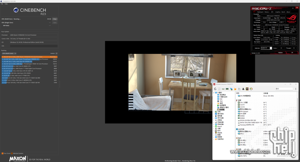
Task: Click the flame stability test icon in AIDA64
Action: (235, 89)
